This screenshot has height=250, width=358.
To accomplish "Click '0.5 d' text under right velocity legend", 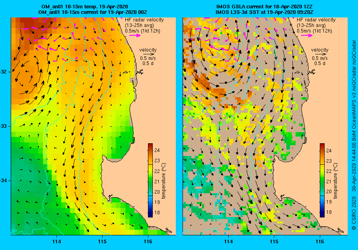I will (x=320, y=63).
